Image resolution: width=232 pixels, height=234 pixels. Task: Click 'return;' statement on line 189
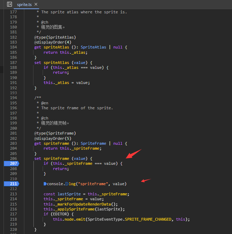click(61, 72)
